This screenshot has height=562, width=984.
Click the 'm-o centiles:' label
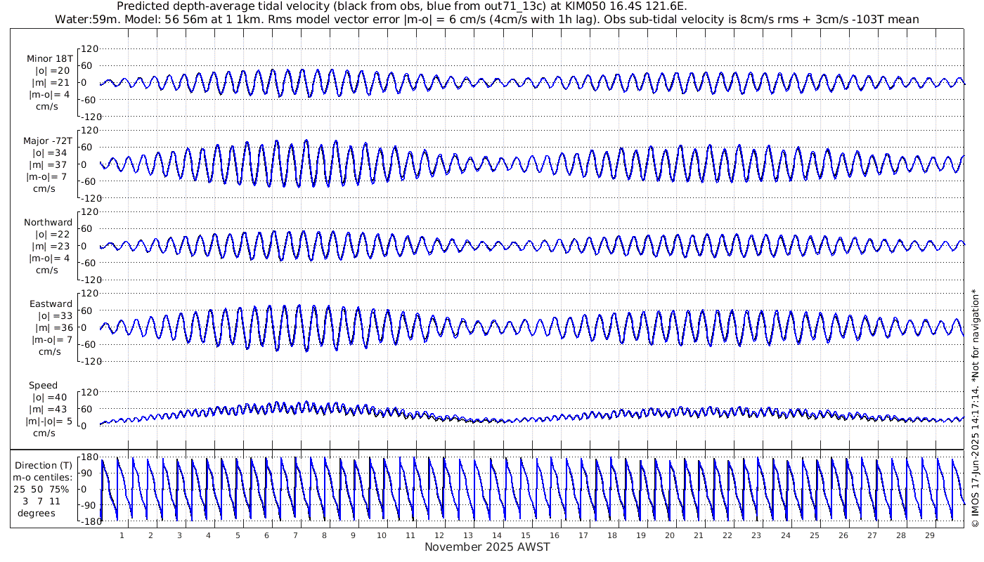(43, 477)
